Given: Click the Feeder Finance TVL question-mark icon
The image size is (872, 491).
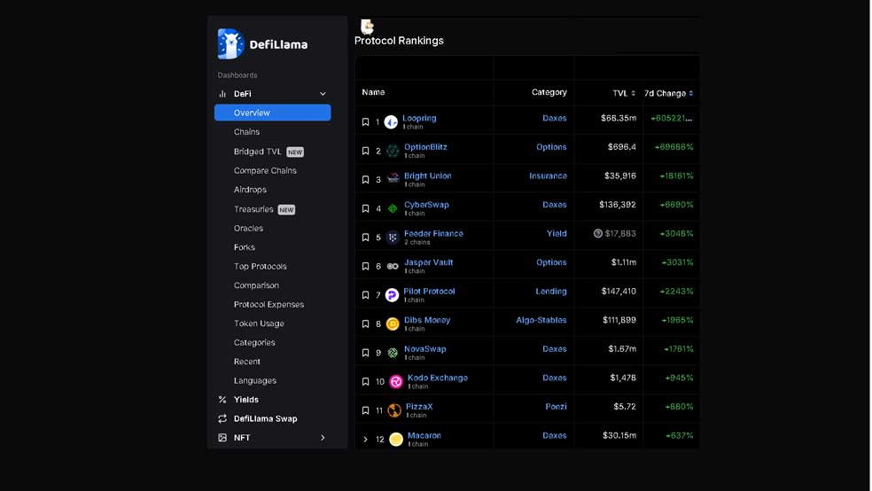Looking at the screenshot, I should tap(598, 234).
